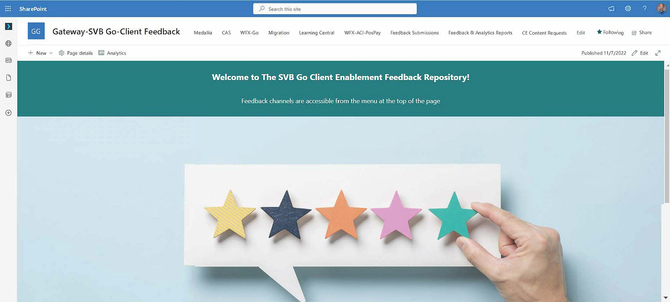This screenshot has height=302, width=670.
Task: Open the app launcher waffle icon
Action: click(x=8, y=9)
